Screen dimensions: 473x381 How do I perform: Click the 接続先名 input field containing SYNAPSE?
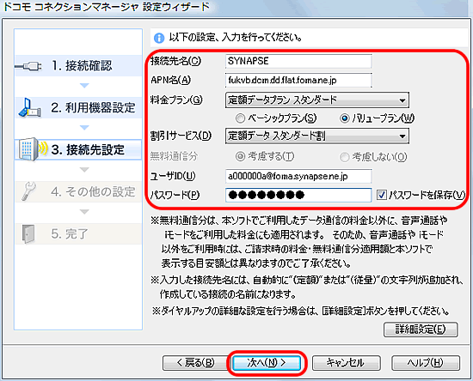[298, 62]
